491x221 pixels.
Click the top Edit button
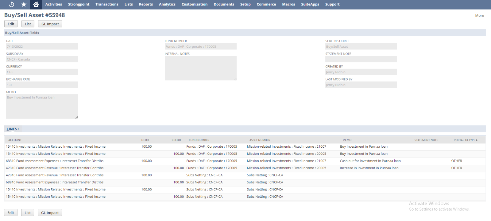11,24
